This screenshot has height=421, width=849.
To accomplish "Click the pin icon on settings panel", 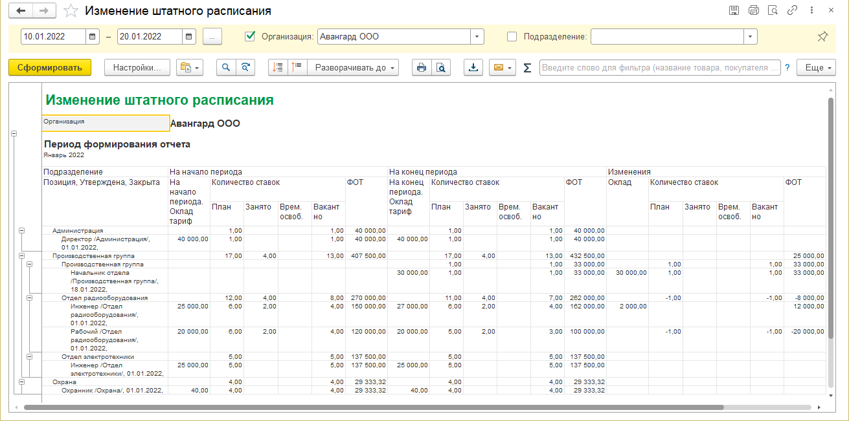I will [x=822, y=37].
